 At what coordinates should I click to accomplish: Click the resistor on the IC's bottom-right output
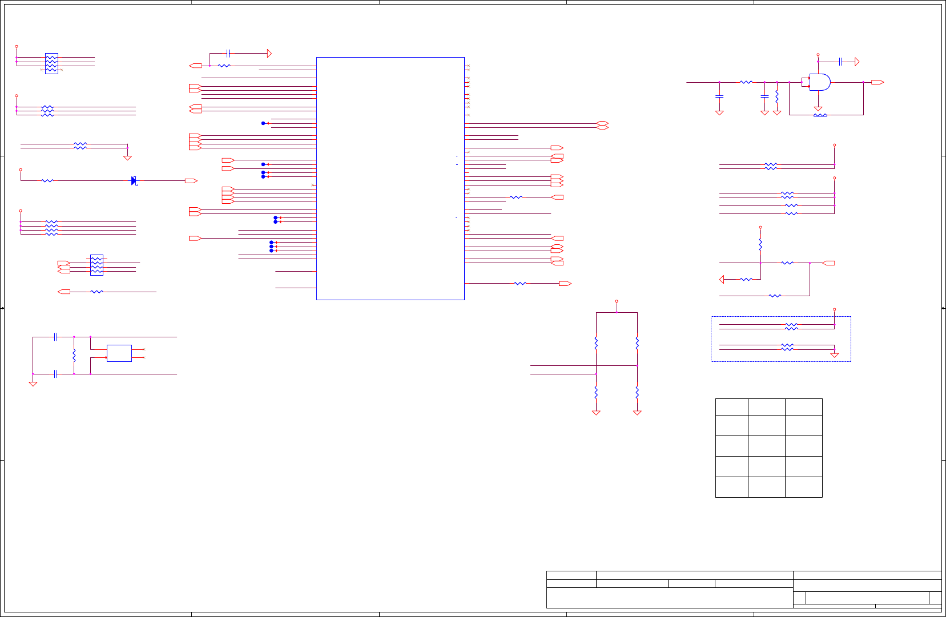coord(520,284)
